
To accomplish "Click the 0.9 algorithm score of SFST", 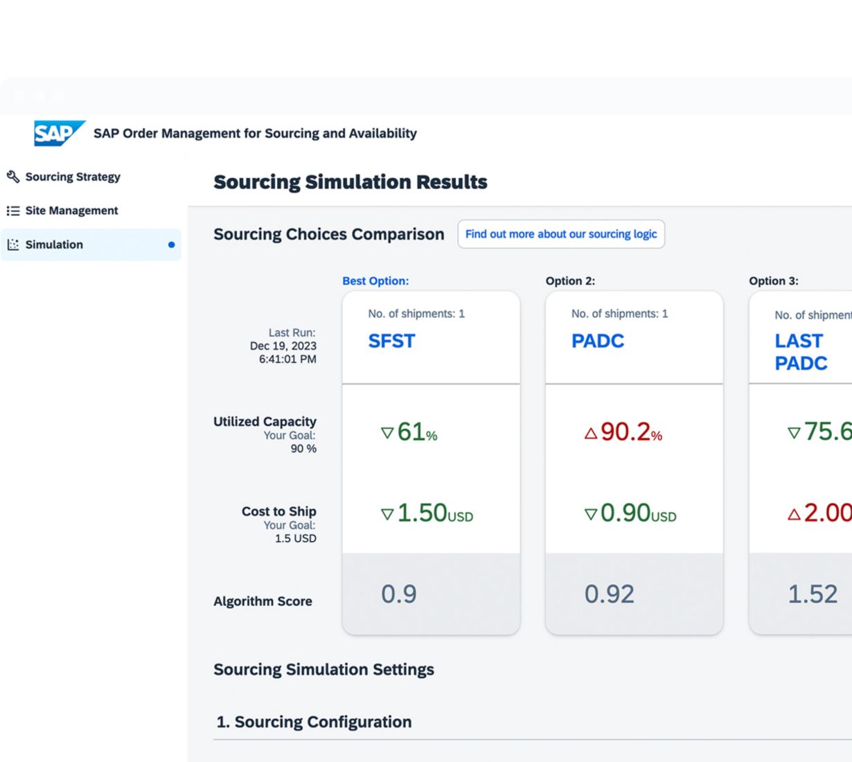I will 399,594.
